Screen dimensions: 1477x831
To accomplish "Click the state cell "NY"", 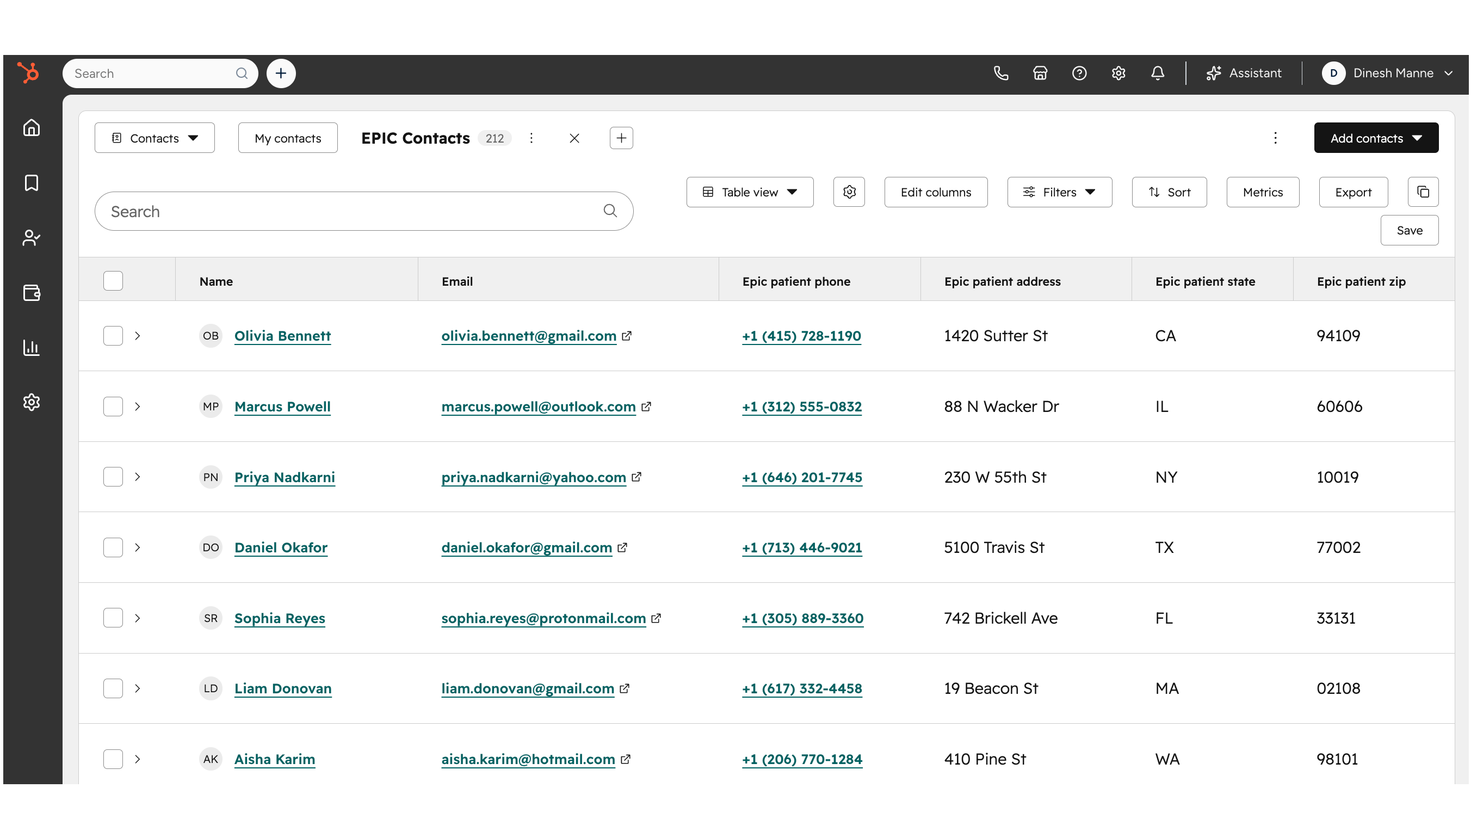I will pos(1166,477).
